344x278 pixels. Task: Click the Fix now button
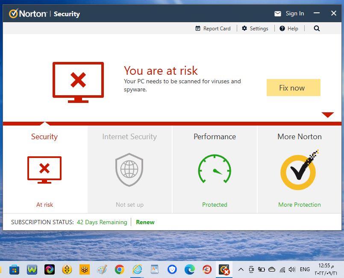point(293,88)
